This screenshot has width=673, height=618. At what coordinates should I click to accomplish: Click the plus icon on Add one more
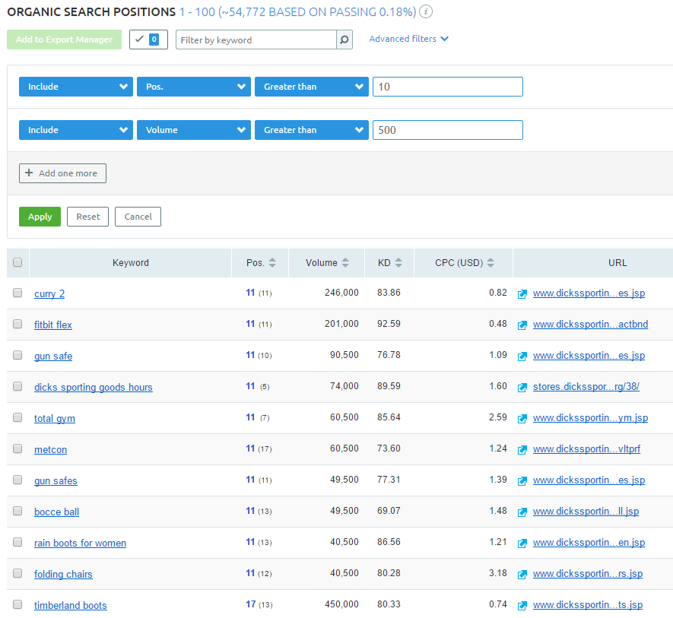(x=30, y=173)
